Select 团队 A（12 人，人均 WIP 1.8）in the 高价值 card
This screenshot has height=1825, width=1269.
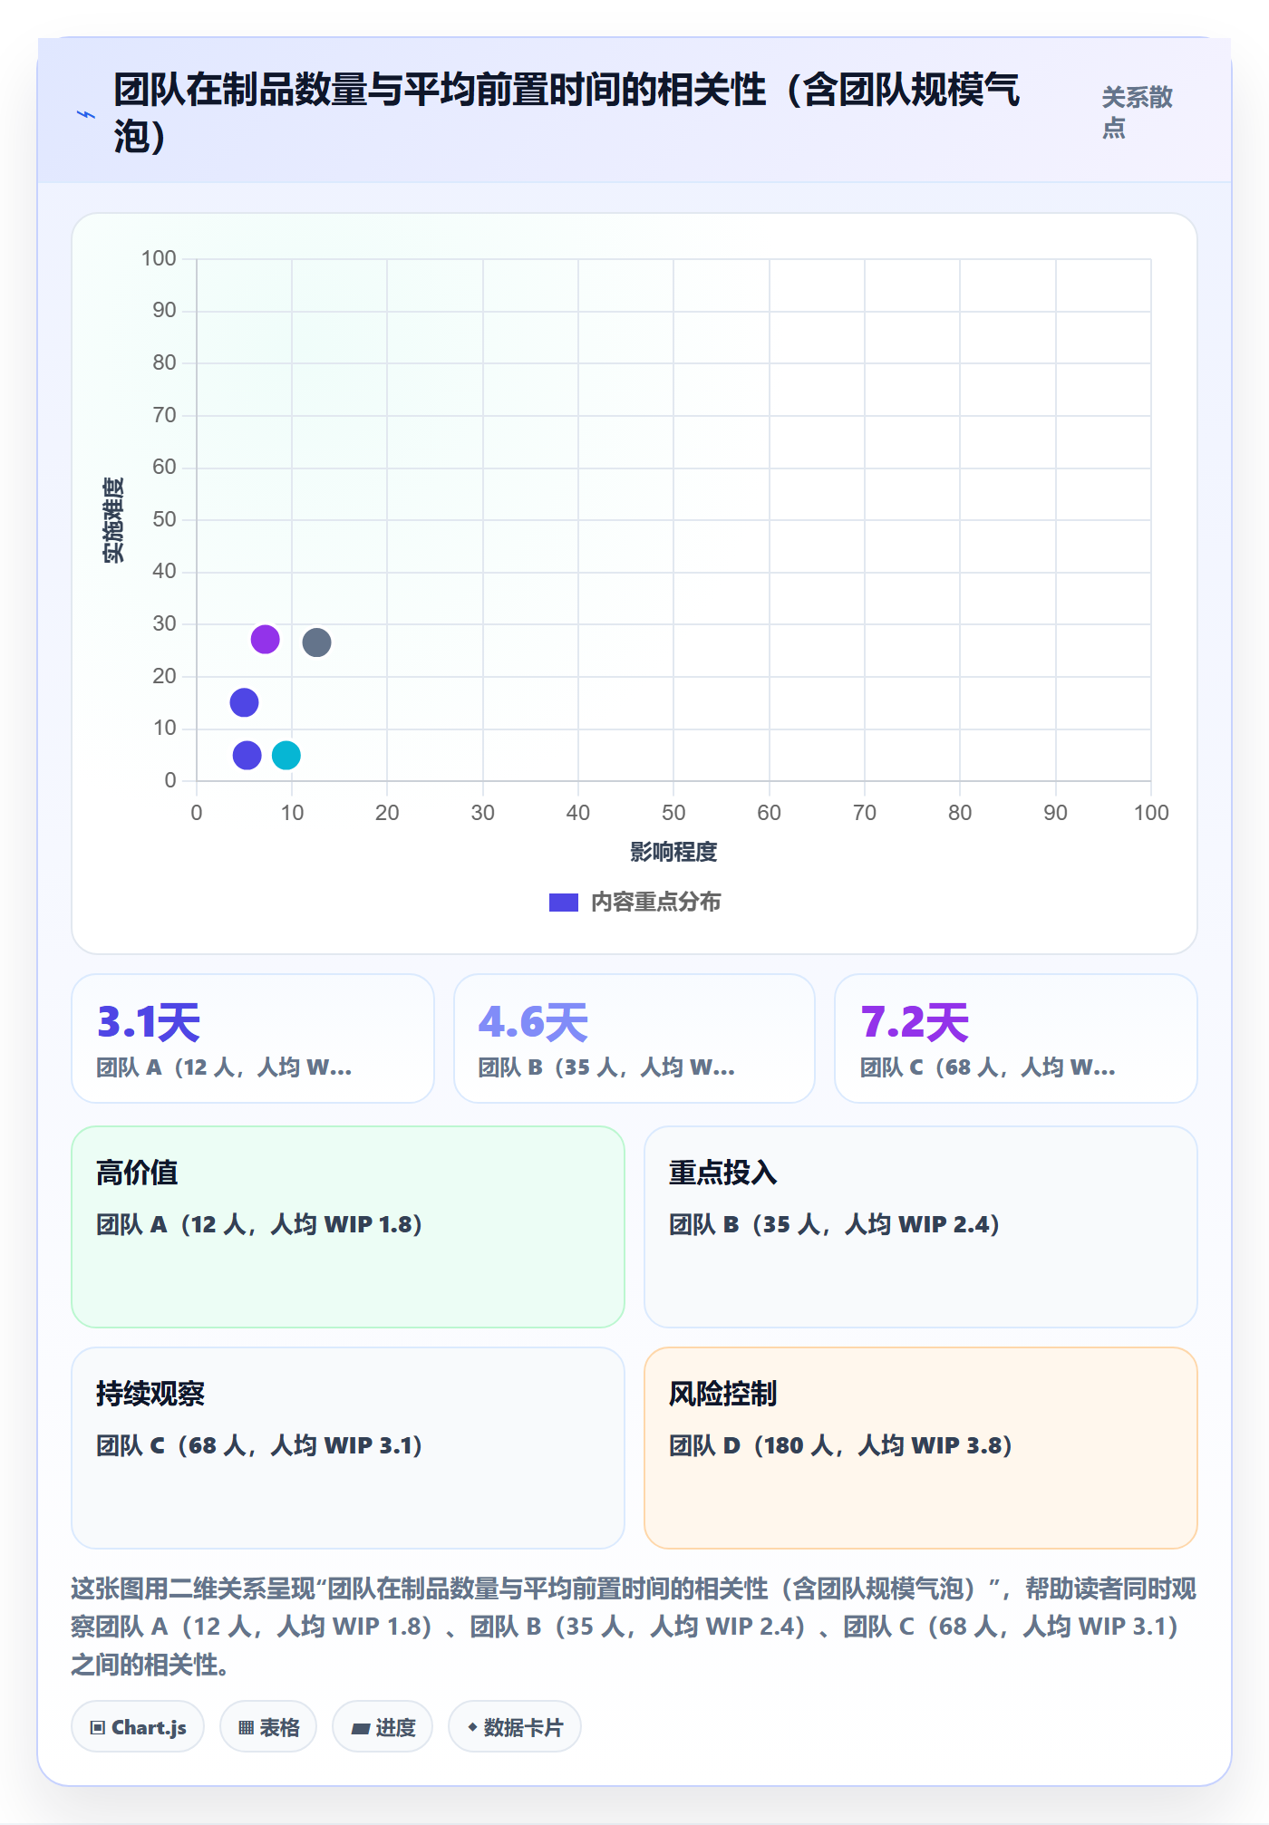tap(259, 1224)
